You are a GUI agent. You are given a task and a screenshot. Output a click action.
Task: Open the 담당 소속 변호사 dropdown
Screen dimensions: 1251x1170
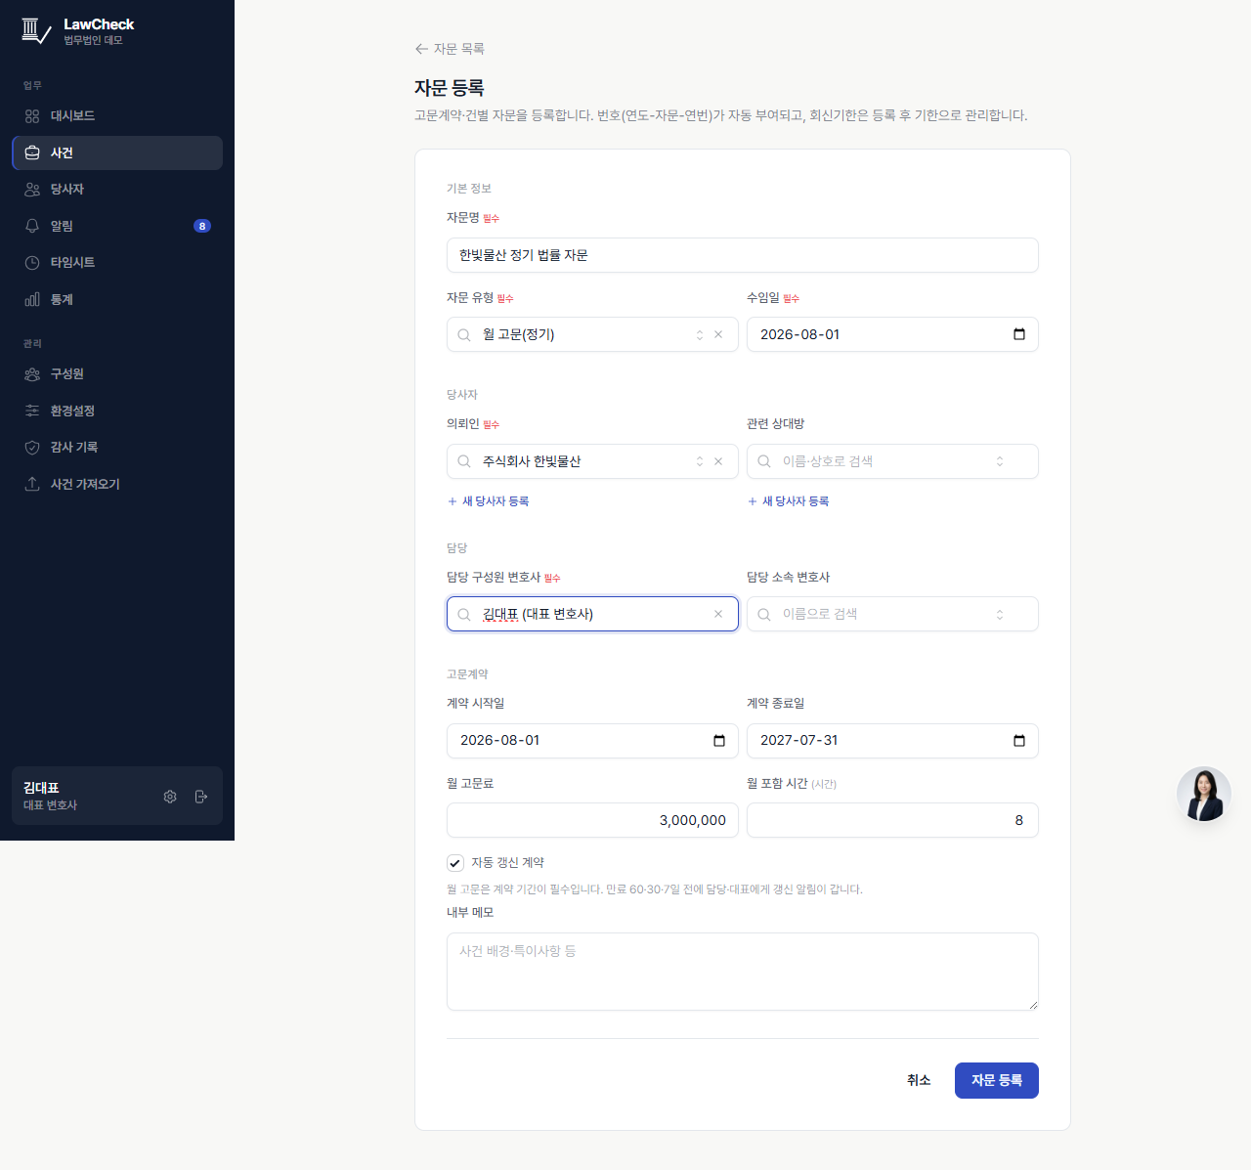tap(892, 614)
